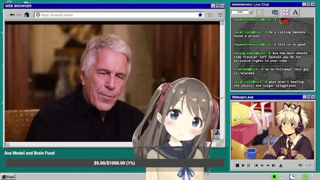Close the Web Browser window
Viewport: 320px width, 180px height.
(x=222, y=6)
